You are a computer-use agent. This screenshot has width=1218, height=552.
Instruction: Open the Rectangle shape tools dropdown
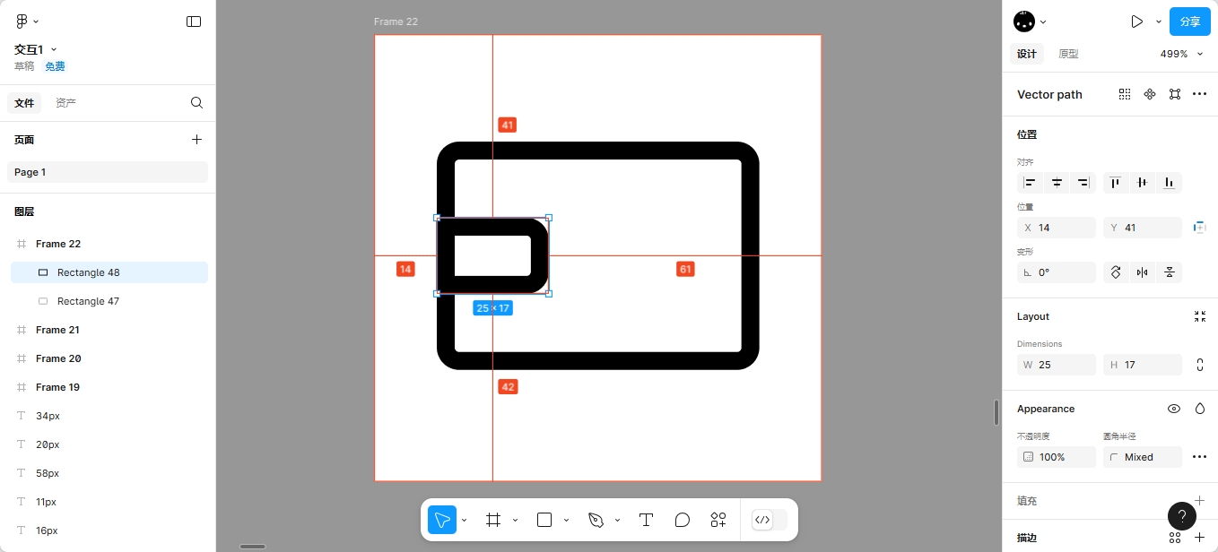pyautogui.click(x=566, y=521)
